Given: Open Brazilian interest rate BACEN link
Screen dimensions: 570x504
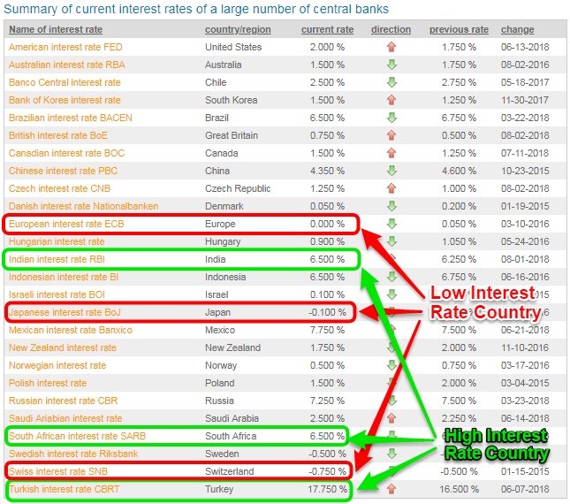Looking at the screenshot, I should coord(71,118).
